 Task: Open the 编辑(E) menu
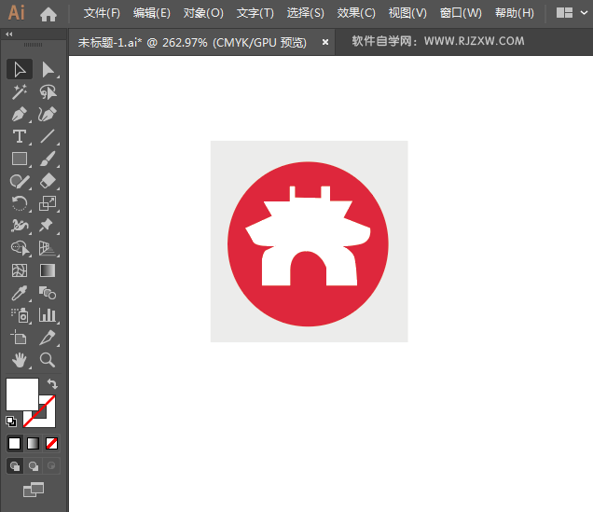[x=152, y=13]
